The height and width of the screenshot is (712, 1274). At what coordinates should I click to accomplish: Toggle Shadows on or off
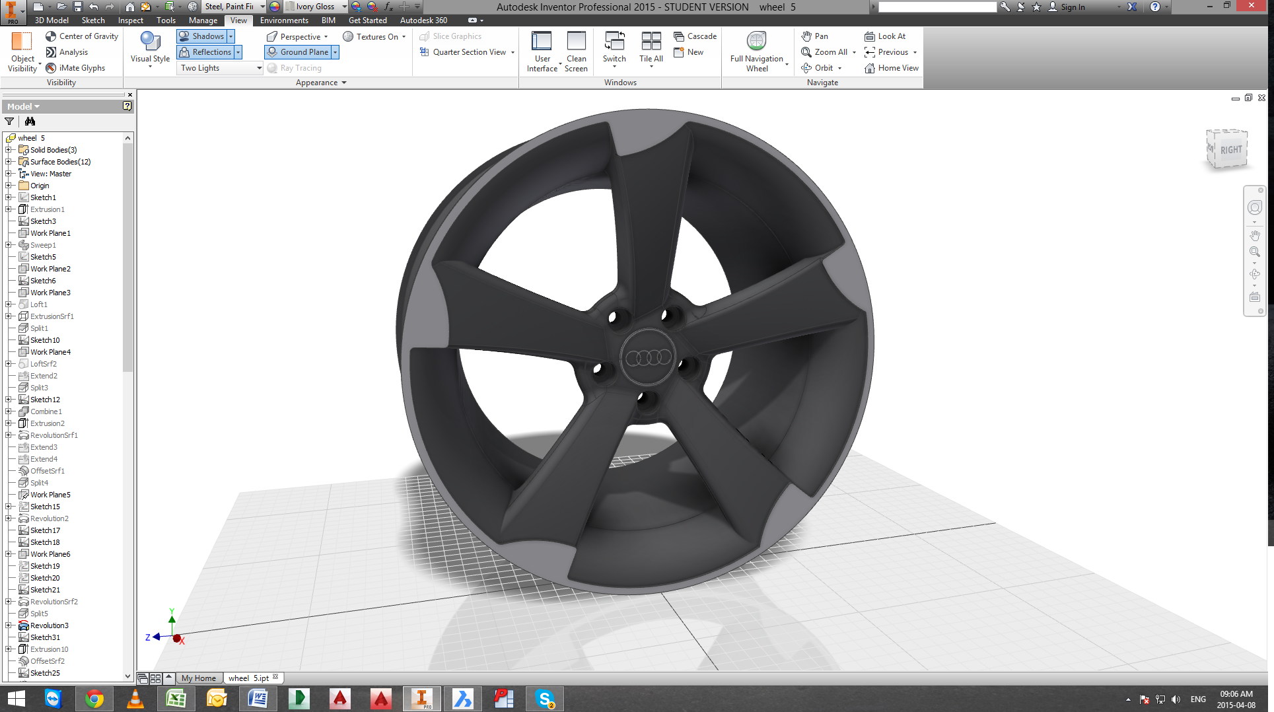[201, 36]
